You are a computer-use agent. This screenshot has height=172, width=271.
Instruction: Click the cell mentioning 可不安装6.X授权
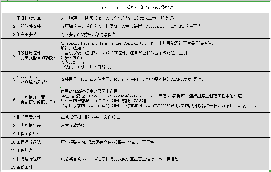[x=165, y=35]
